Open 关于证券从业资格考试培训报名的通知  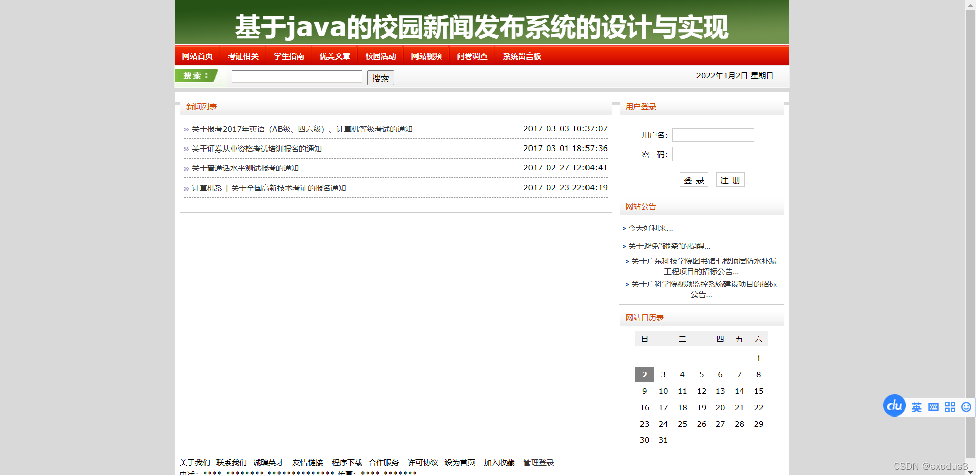click(257, 149)
